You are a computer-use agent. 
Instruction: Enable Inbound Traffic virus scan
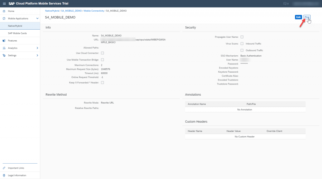(242, 43)
